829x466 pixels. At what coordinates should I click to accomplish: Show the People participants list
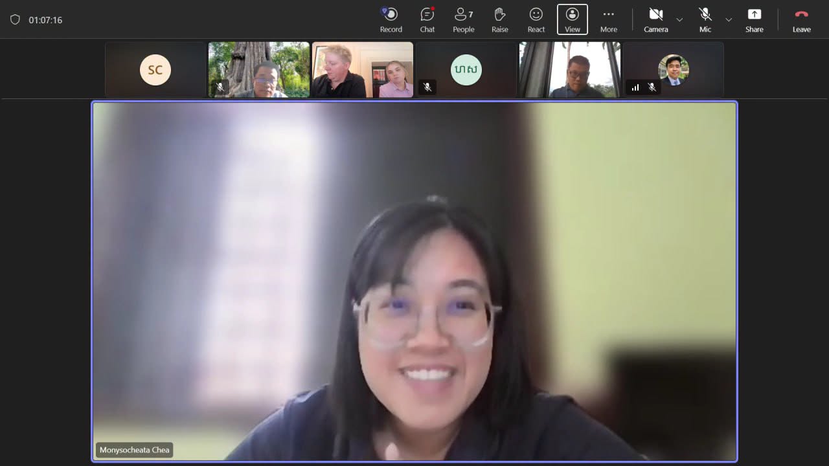(463, 19)
